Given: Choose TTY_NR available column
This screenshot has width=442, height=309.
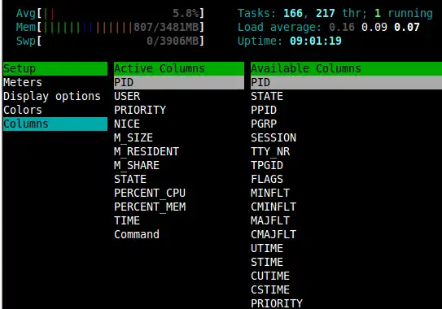Looking at the screenshot, I should click(x=270, y=151).
